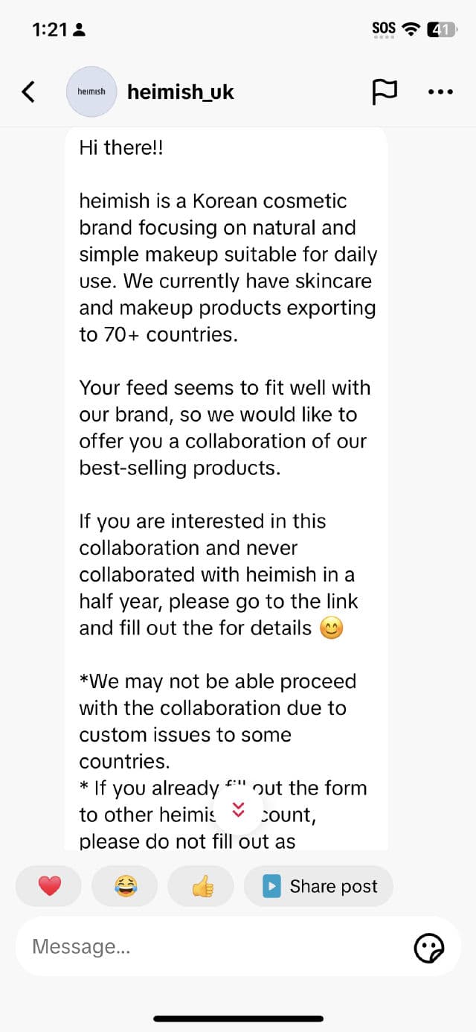Open the heimish_uk username header

[181, 92]
